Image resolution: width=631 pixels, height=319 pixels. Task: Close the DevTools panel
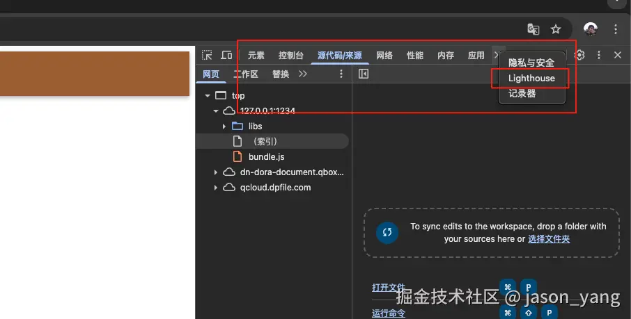[618, 55]
